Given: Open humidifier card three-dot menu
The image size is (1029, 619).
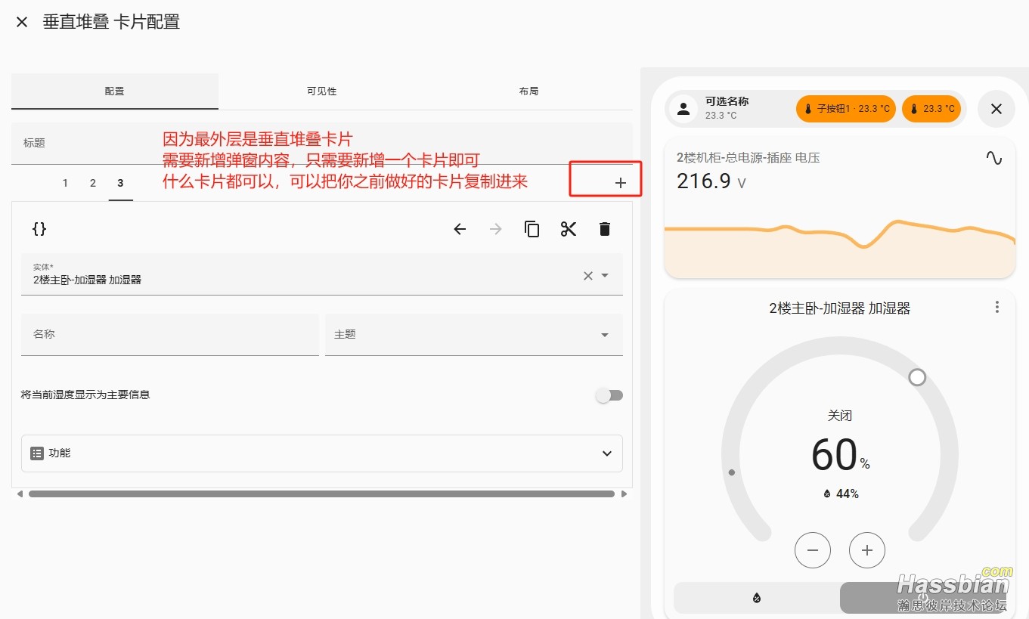Looking at the screenshot, I should 997,307.
